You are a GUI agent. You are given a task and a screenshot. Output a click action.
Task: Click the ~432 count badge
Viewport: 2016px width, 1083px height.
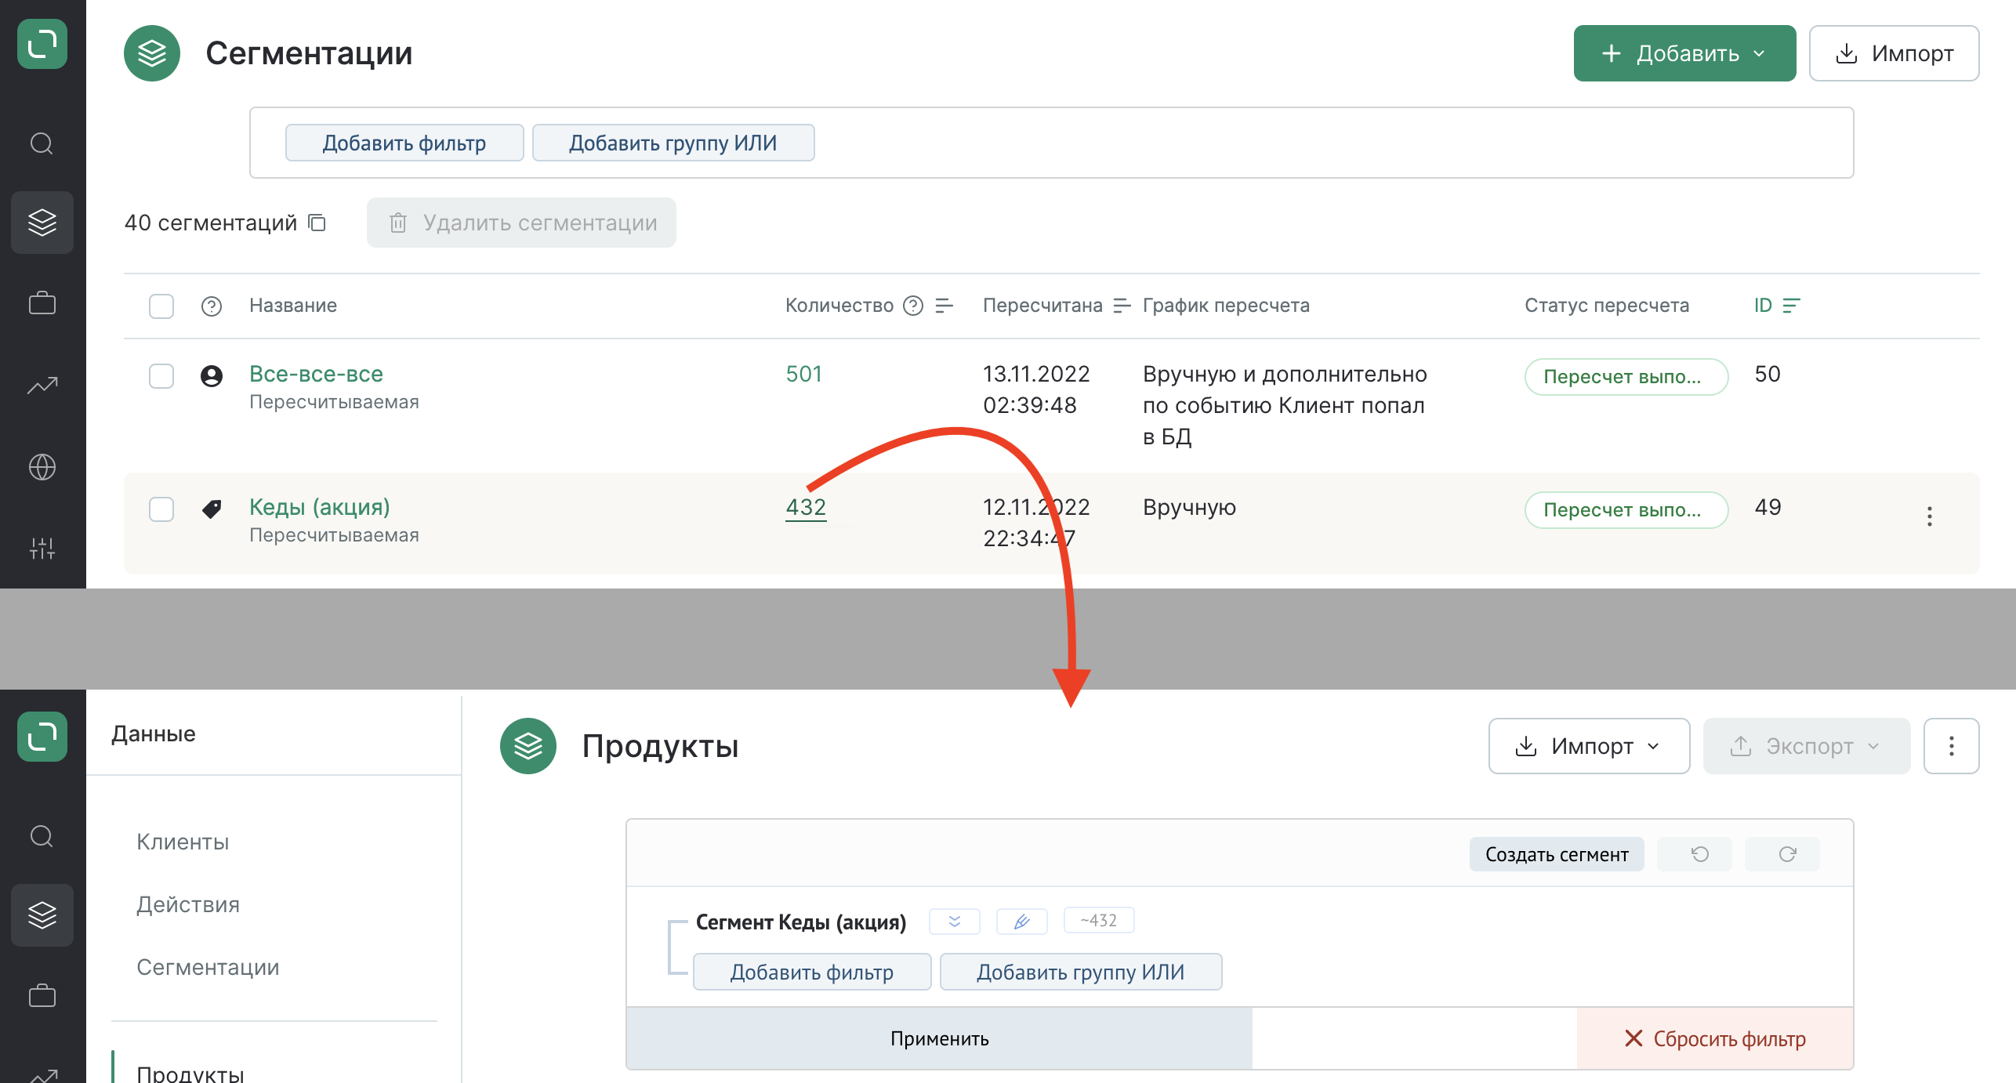[1099, 921]
